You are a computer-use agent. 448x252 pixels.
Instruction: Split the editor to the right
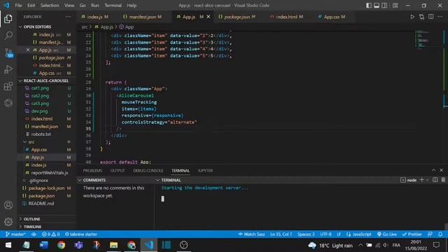tap(431, 17)
